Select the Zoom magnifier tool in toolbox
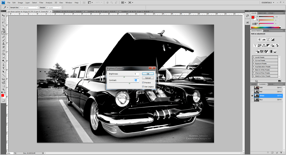This screenshot has height=155, width=286. 3,89
